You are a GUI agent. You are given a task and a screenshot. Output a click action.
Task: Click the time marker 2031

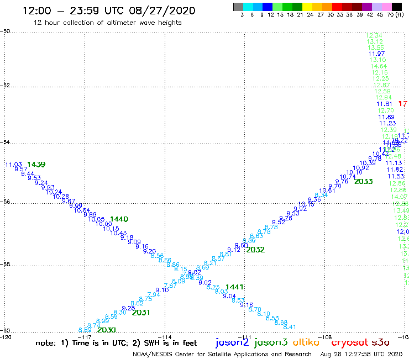pos(141,313)
